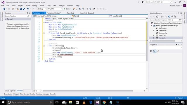
Task: Pin the Toolbox panel with auto-hide pin
Action: pos(27,13)
